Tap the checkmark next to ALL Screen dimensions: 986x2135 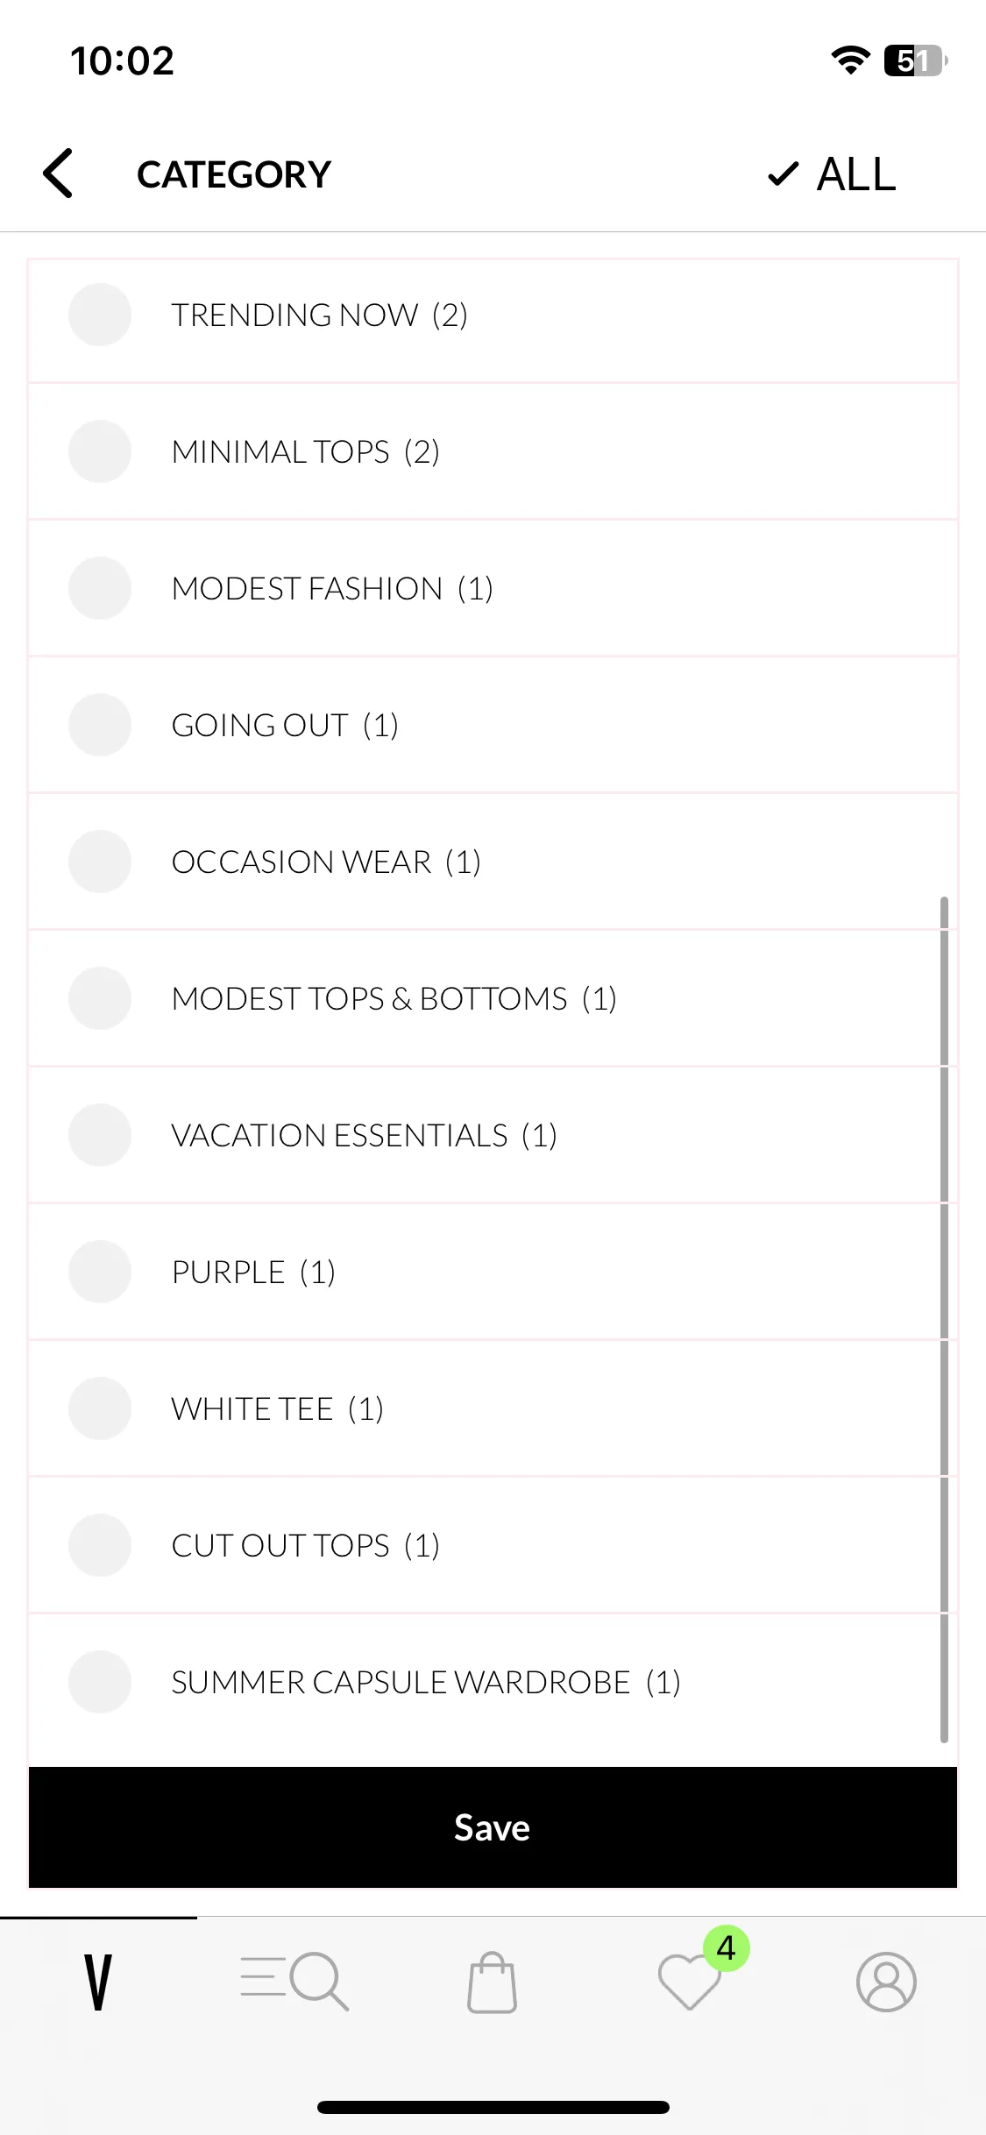[x=783, y=174]
